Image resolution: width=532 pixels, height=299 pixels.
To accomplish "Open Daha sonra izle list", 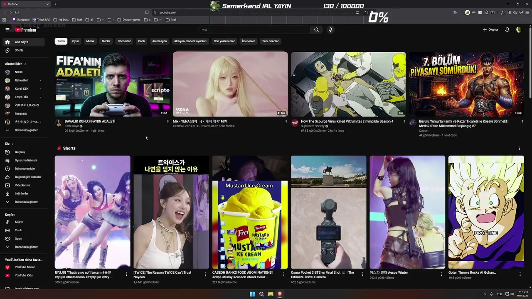I will [24, 169].
